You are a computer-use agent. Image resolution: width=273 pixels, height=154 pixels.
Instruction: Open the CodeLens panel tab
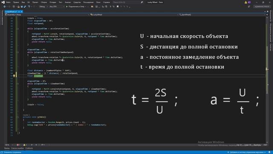point(29,148)
